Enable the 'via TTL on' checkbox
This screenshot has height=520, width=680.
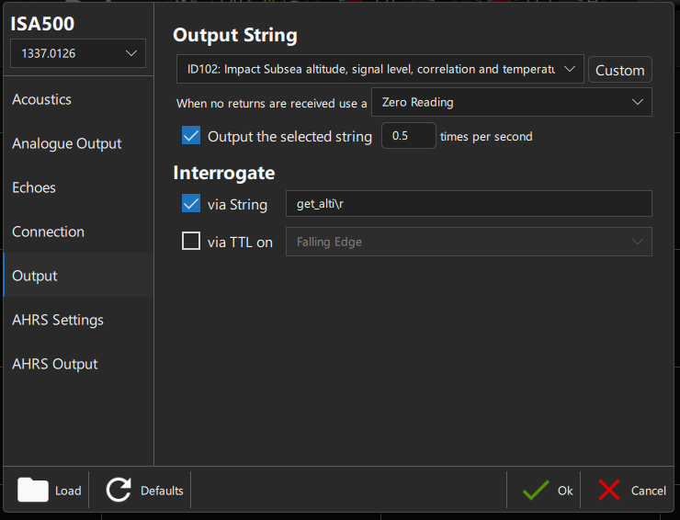tap(191, 242)
